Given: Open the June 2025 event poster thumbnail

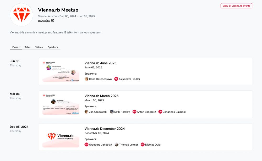Looking at the screenshot, I should point(61,71).
